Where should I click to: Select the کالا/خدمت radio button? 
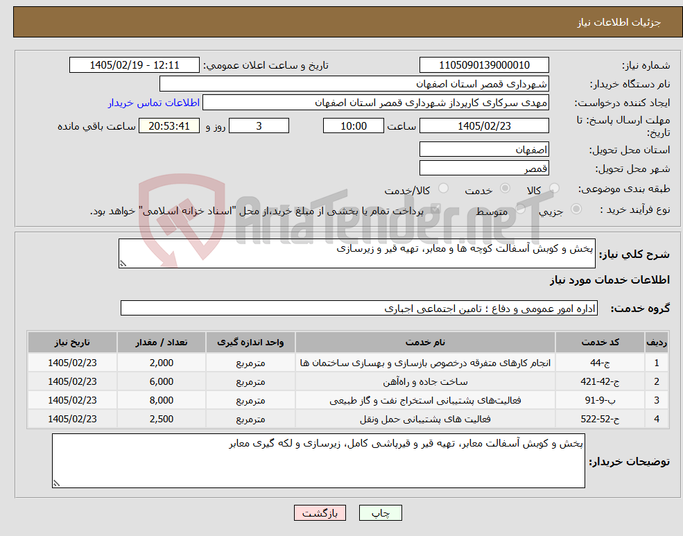(443, 188)
